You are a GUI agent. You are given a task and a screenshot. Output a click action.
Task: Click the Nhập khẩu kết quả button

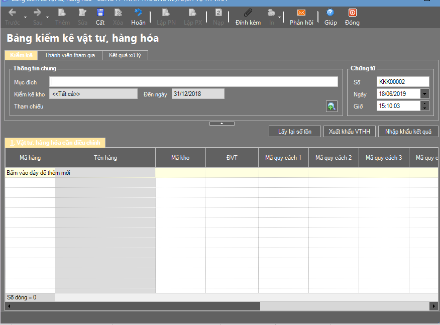[408, 131]
